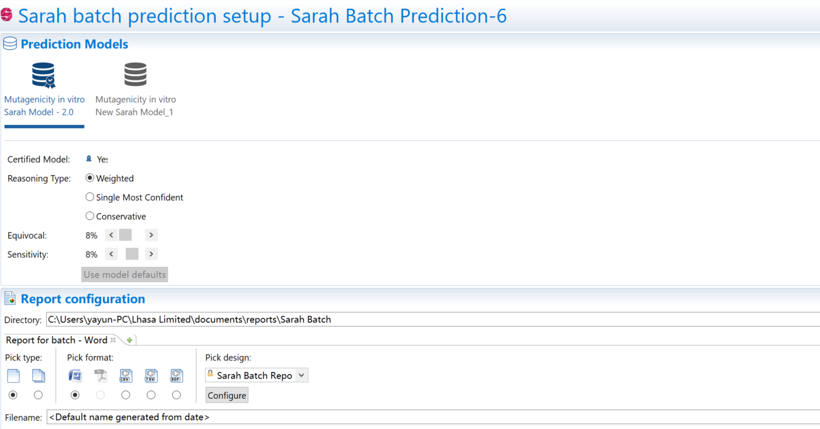Screen dimensions: 820x429
Task: Click Use model defaults button
Action: (x=125, y=275)
